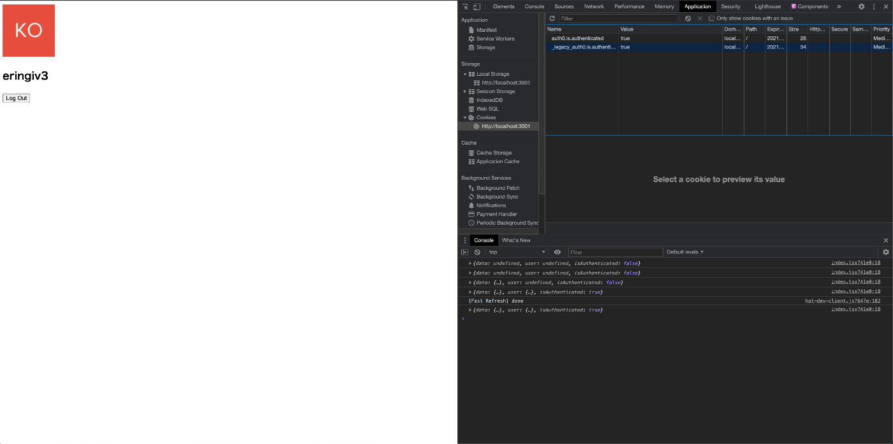Click the Log Out button
893x444 pixels.
coord(16,98)
